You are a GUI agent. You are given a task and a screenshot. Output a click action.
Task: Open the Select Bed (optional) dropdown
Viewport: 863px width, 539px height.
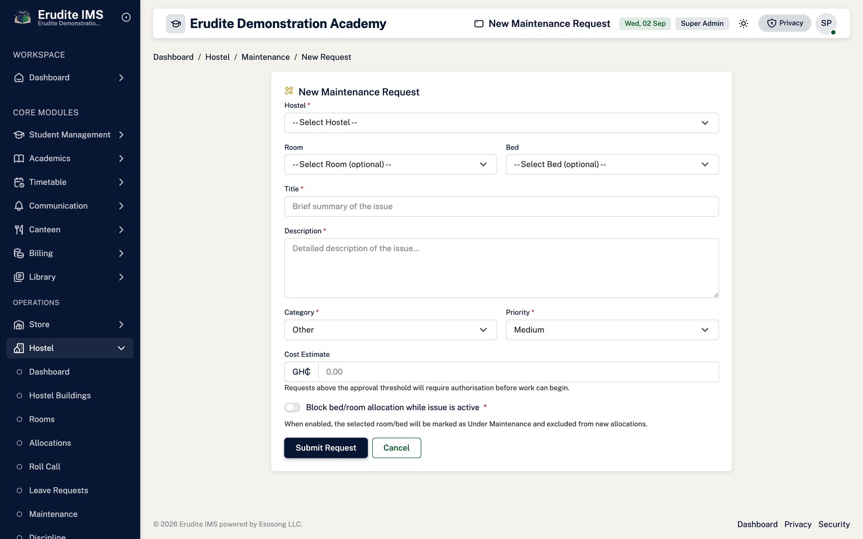612,164
